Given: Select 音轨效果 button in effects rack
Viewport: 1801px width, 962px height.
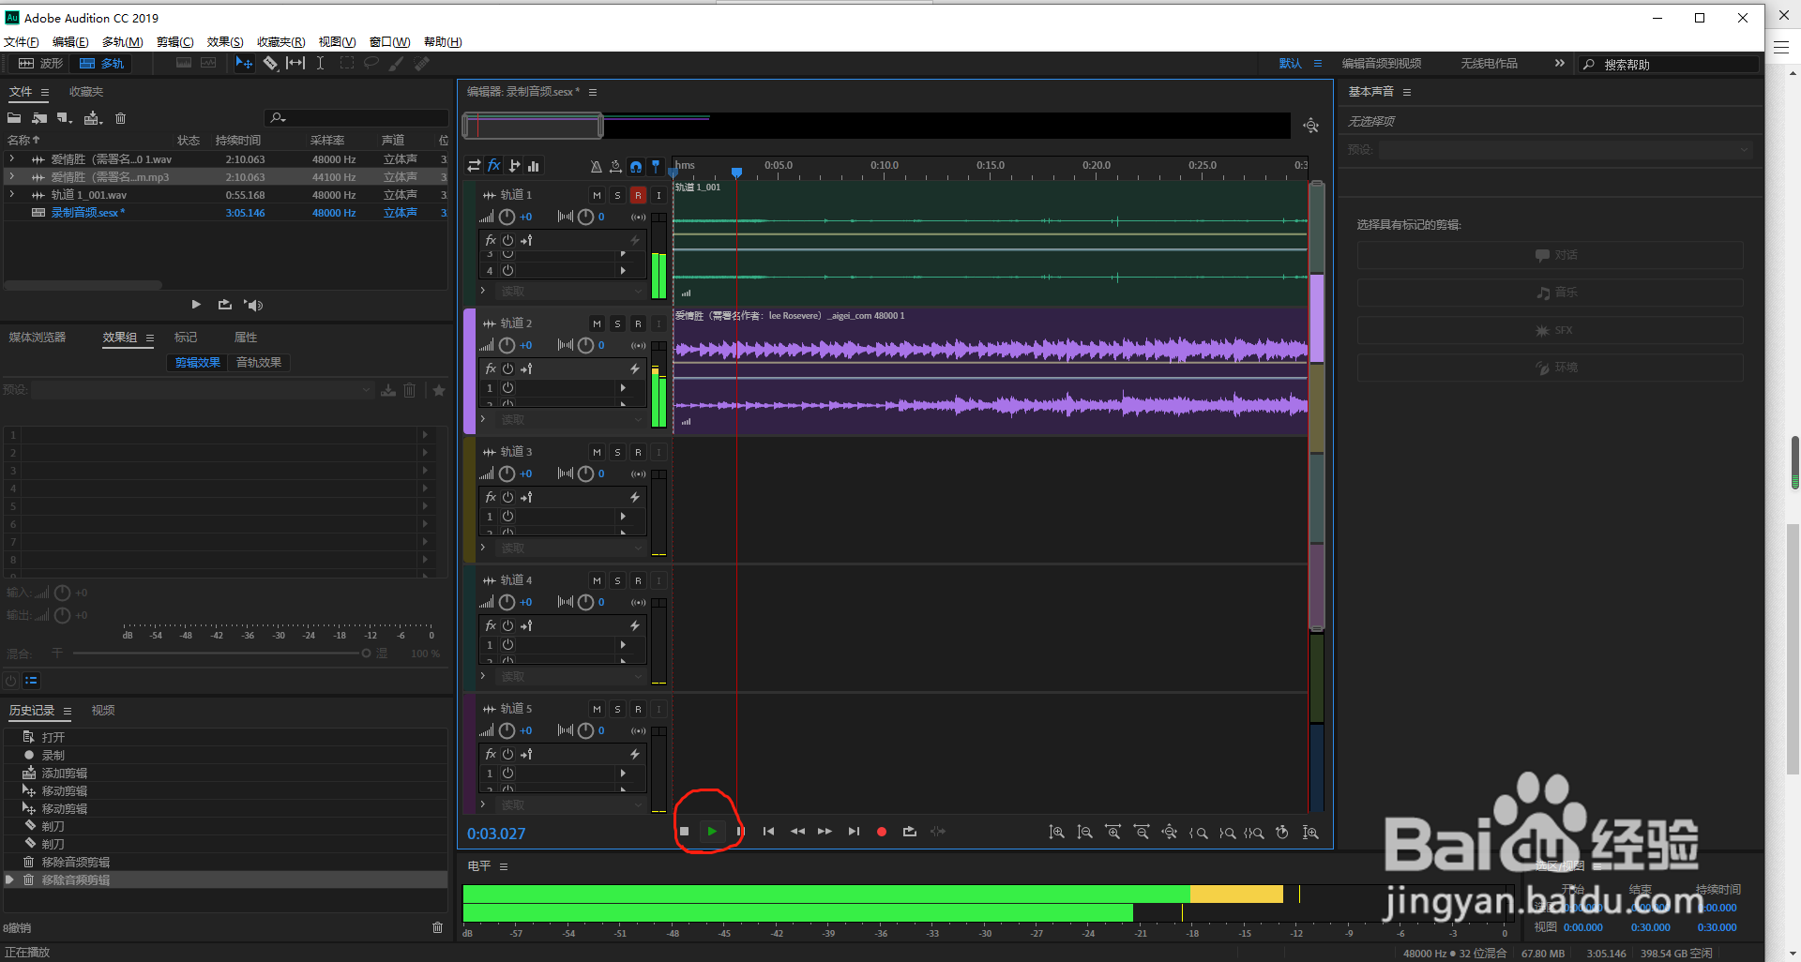Looking at the screenshot, I should point(259,363).
